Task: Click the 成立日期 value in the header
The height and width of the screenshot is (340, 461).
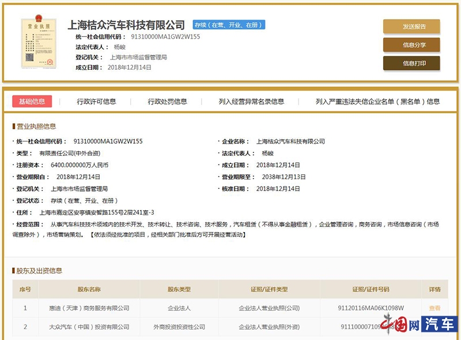Action: tap(129, 68)
